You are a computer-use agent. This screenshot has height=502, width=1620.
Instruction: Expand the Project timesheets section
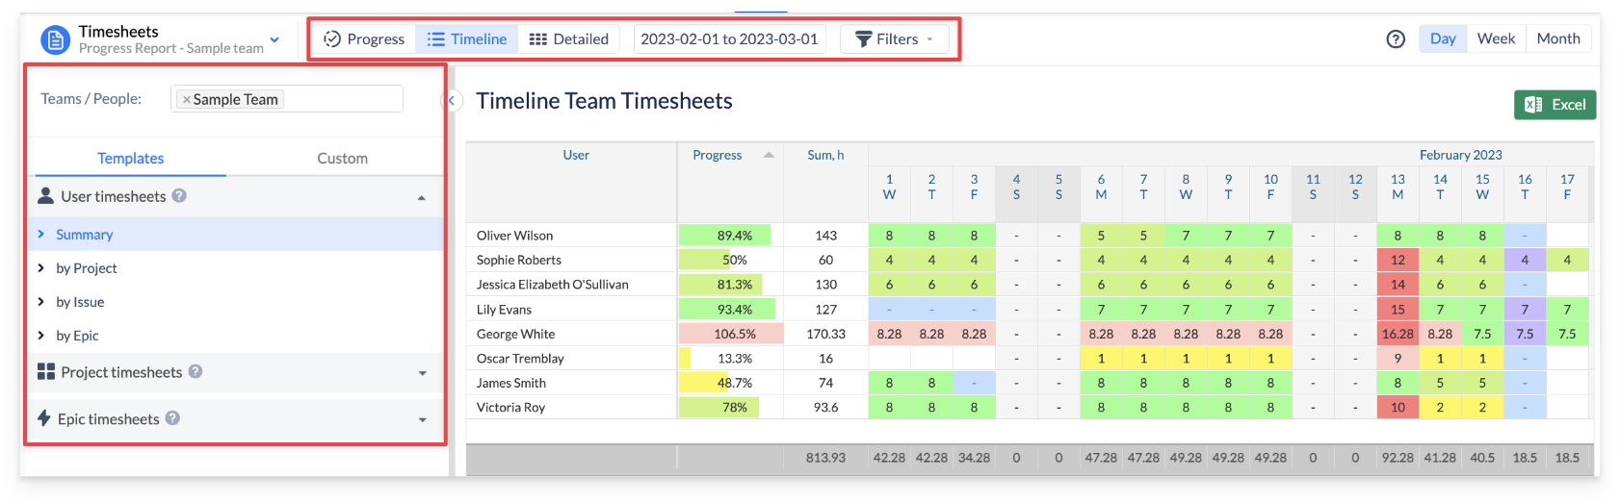(x=422, y=373)
